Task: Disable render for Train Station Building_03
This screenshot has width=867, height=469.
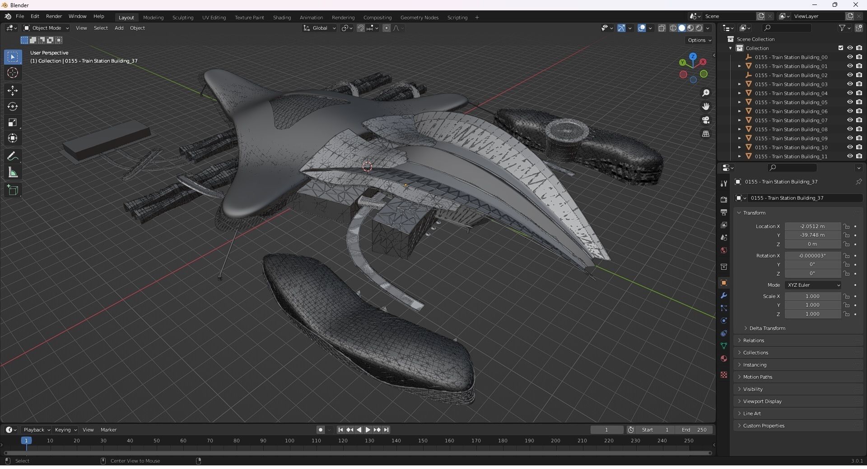Action: pos(859,84)
